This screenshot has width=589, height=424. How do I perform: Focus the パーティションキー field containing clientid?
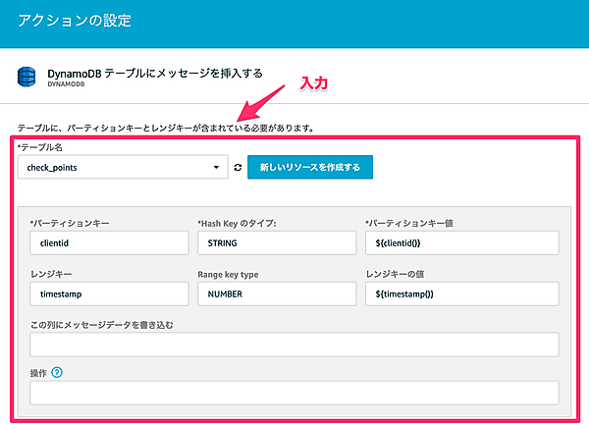click(108, 242)
